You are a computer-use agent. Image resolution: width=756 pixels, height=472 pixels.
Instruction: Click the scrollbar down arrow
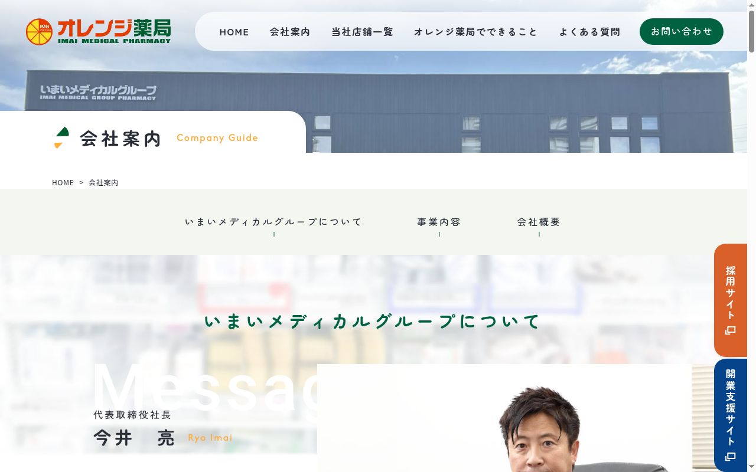[x=751, y=467]
